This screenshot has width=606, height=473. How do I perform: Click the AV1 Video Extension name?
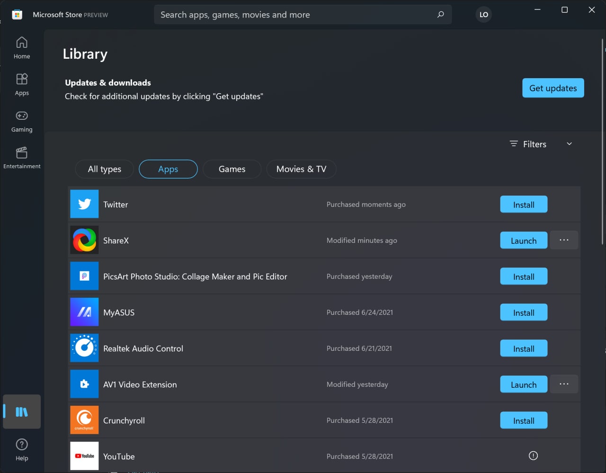click(x=140, y=384)
